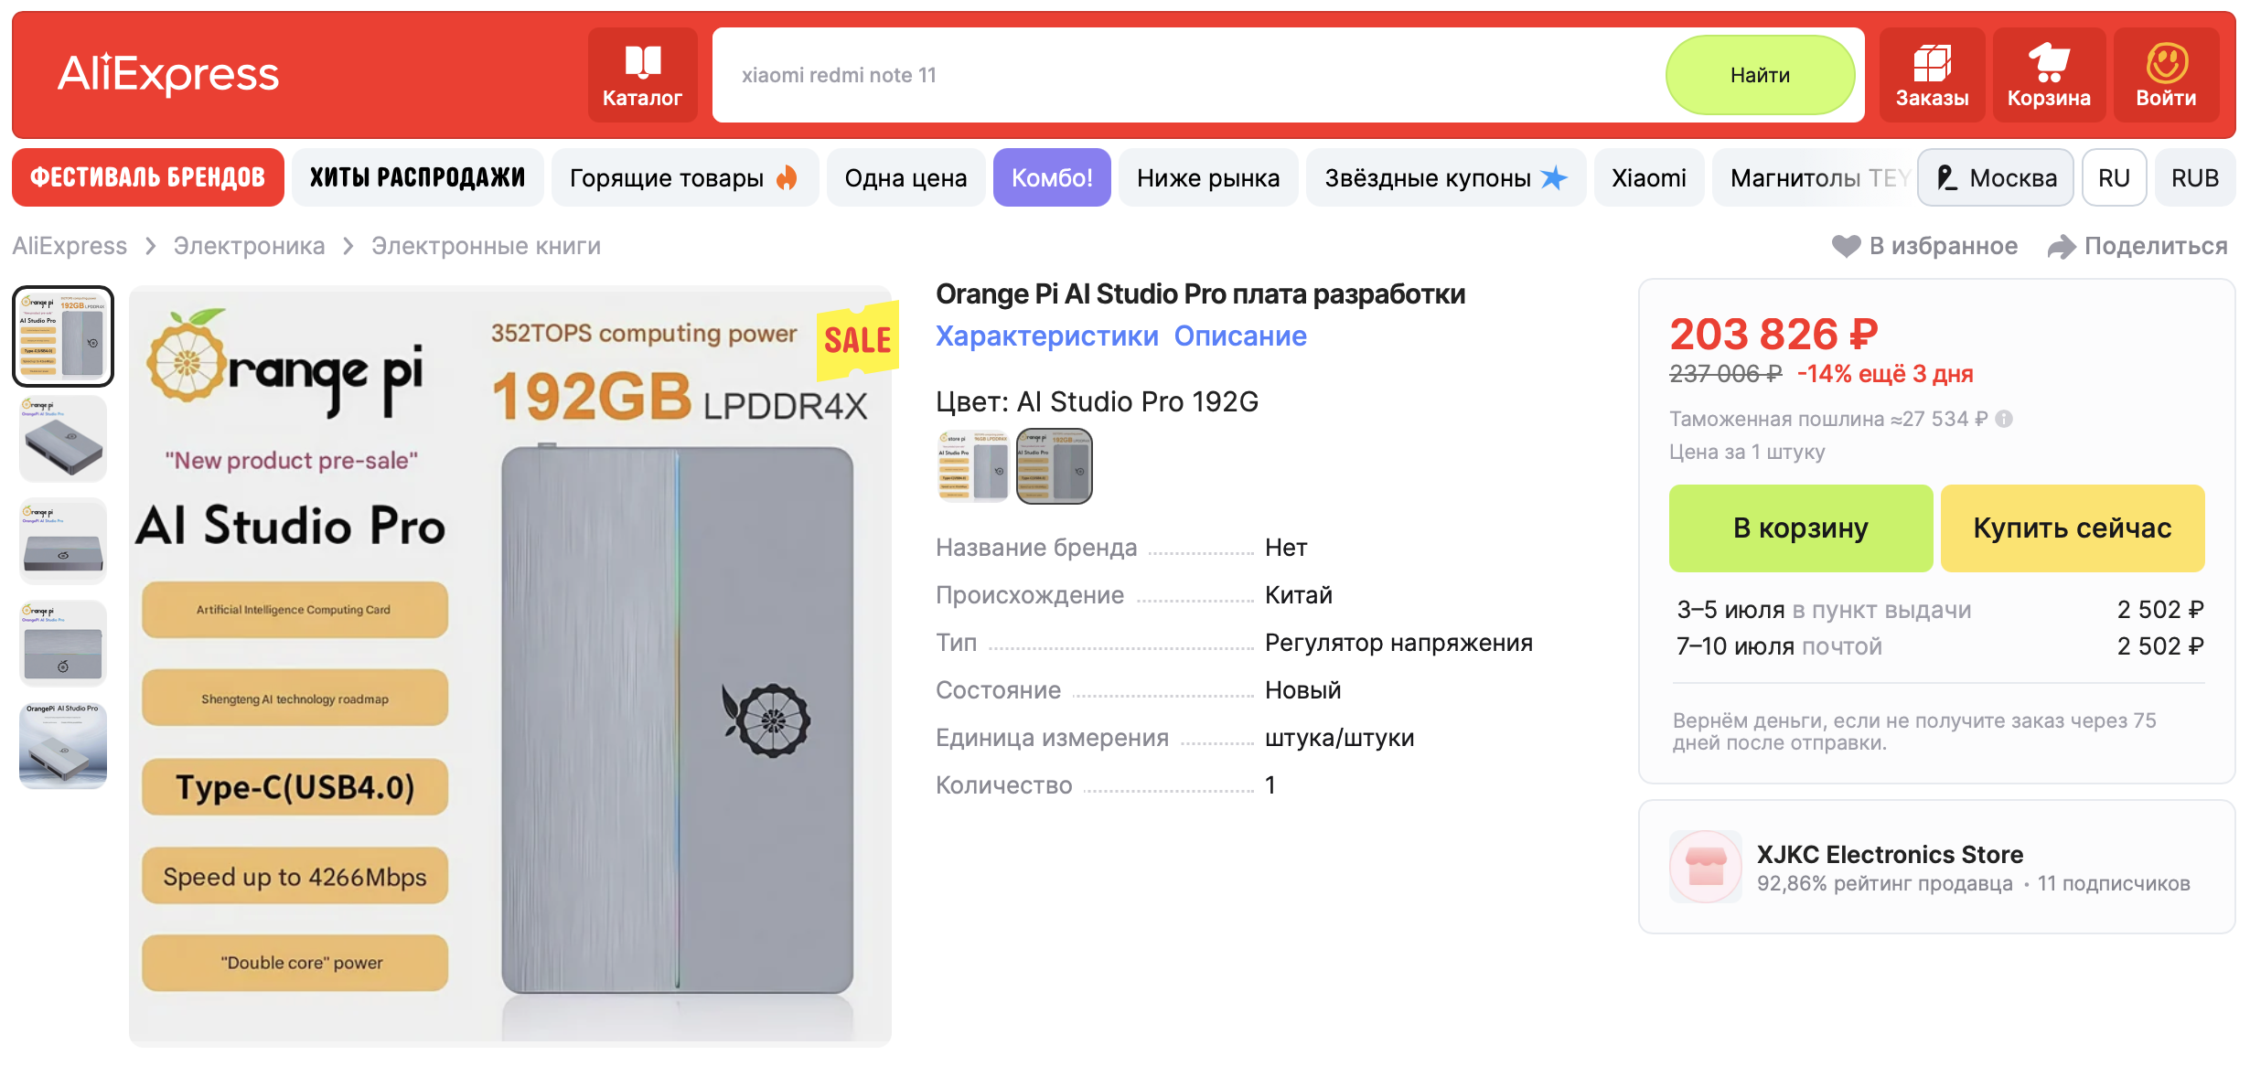Screen dimensions: 2250x1077
Task: Click the AliExpress logo
Action: point(168,74)
